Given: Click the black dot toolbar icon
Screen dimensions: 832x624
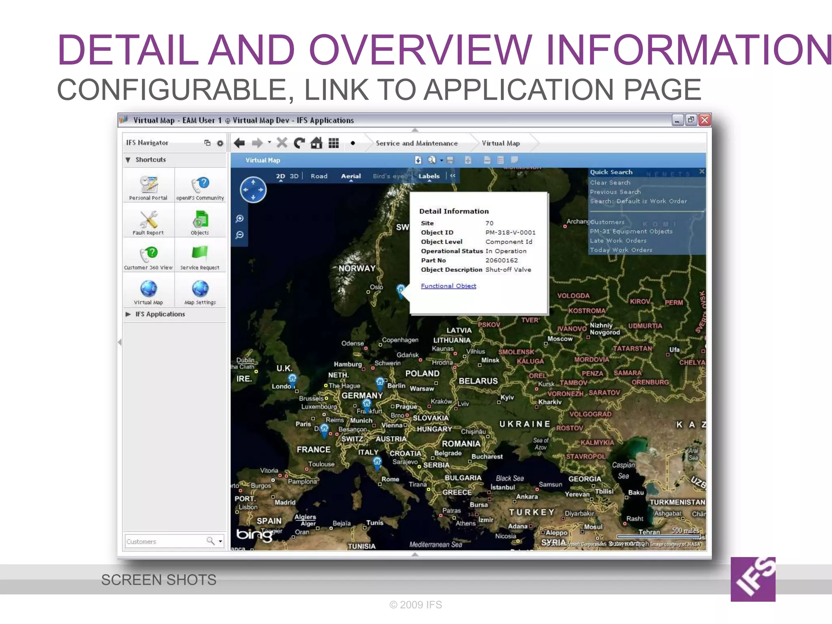Looking at the screenshot, I should pyautogui.click(x=353, y=143).
